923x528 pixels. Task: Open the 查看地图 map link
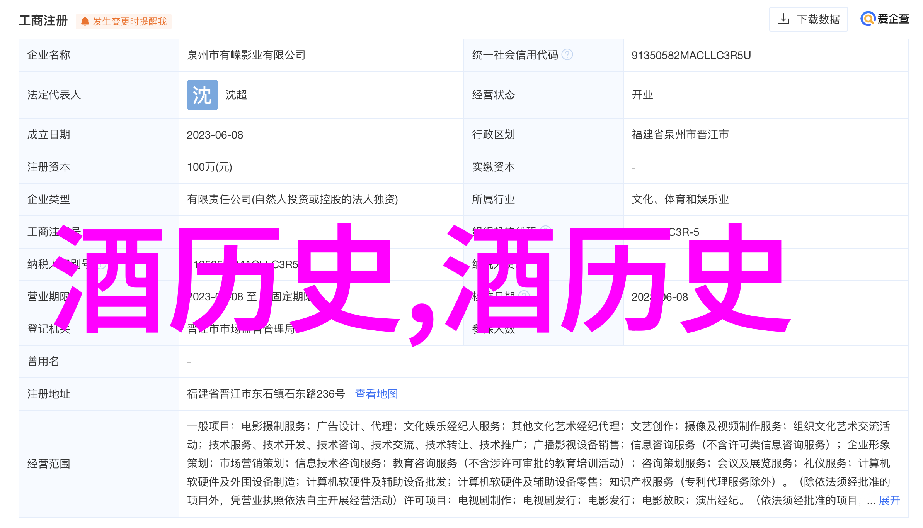coord(376,394)
